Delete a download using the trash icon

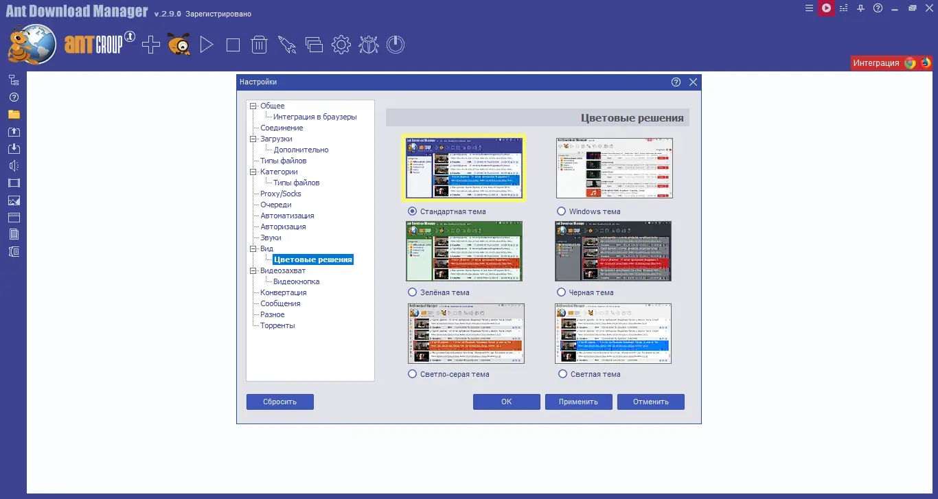(259, 44)
